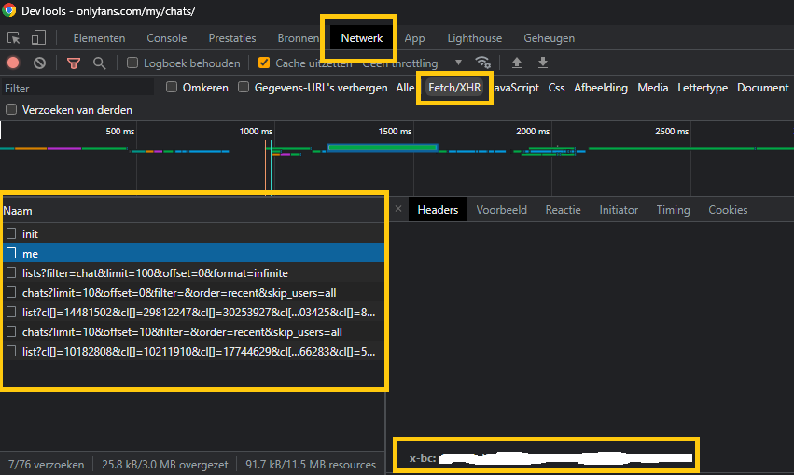The image size is (794, 475).
Task: Enable the Logboek behouden checkbox
Action: pos(132,63)
